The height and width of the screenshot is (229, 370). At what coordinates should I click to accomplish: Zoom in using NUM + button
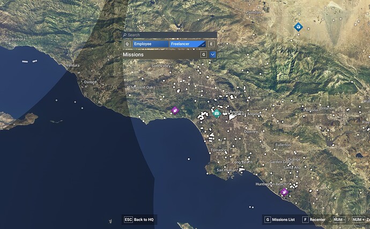(x=358, y=219)
